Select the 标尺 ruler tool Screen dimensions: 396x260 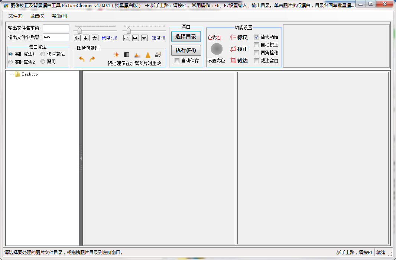239,38
